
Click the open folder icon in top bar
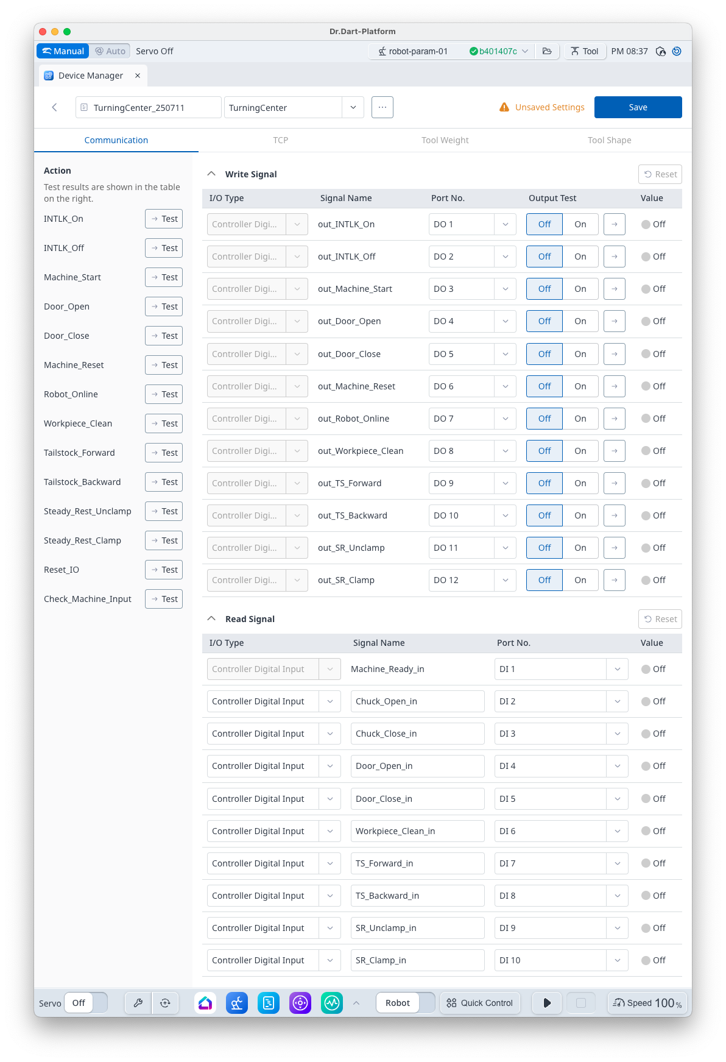[547, 51]
